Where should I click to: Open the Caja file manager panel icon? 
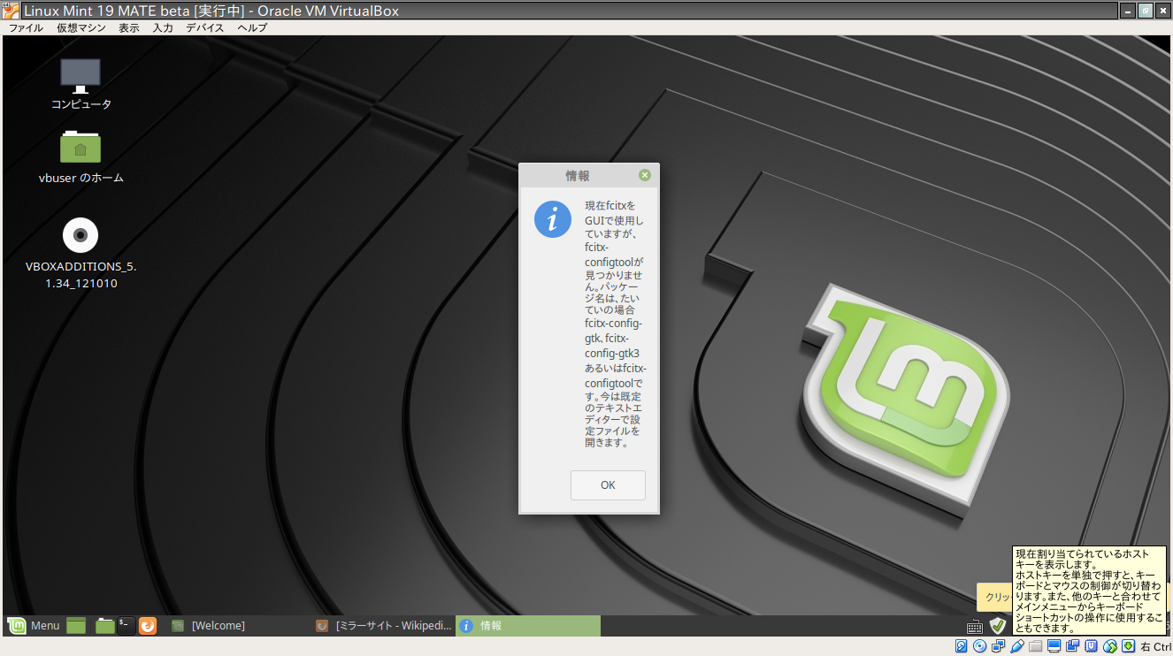point(104,625)
